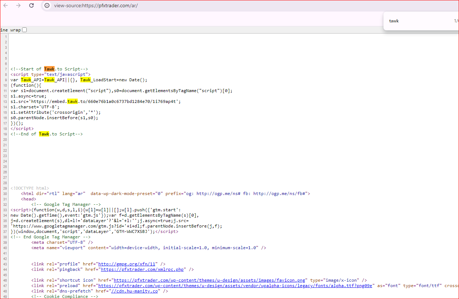Open the //cdn.hu-manity.co dns-prefetch link
459x299 pixels.
tap(134, 291)
